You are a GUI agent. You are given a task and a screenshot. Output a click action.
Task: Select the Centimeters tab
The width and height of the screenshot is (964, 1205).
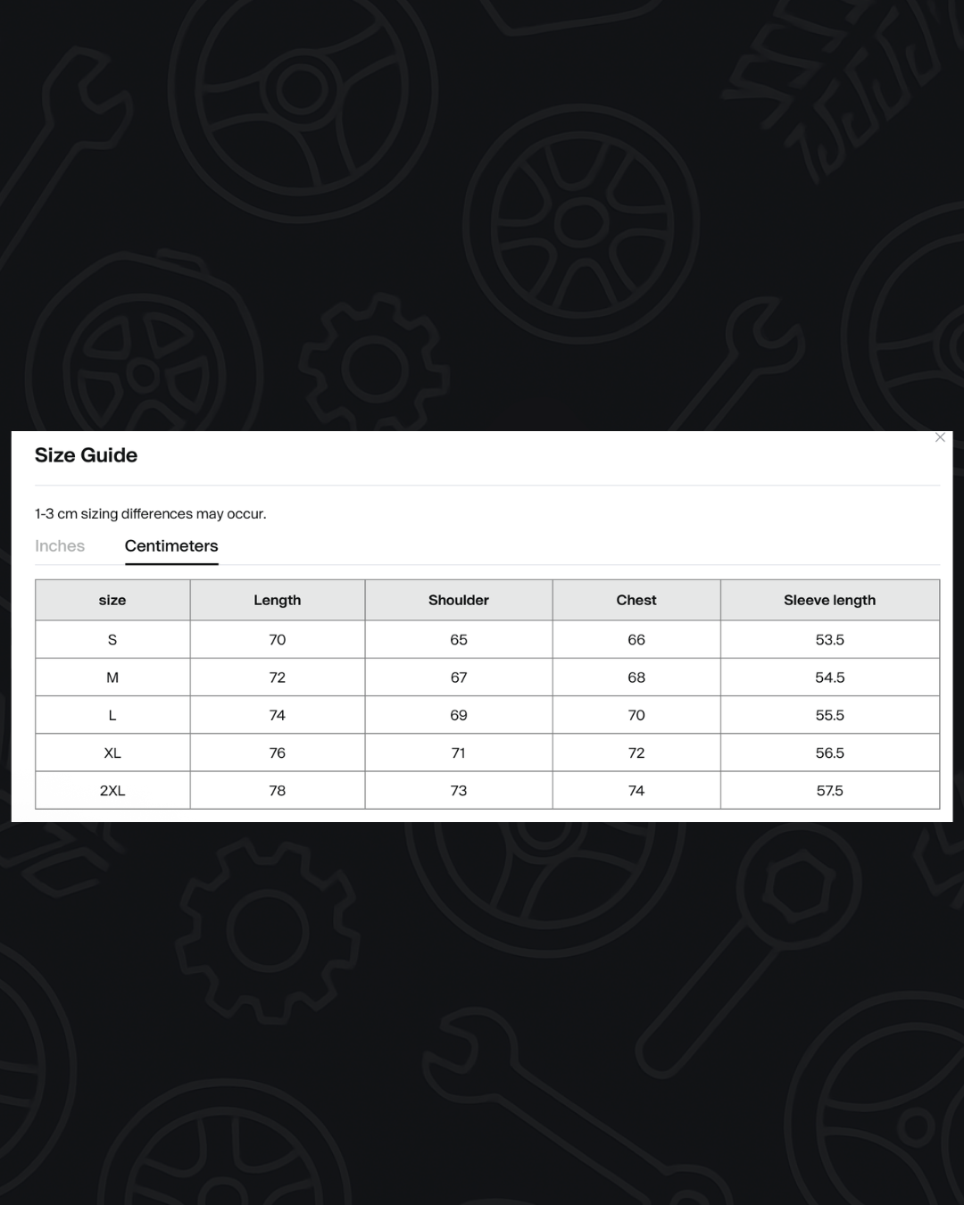click(171, 546)
